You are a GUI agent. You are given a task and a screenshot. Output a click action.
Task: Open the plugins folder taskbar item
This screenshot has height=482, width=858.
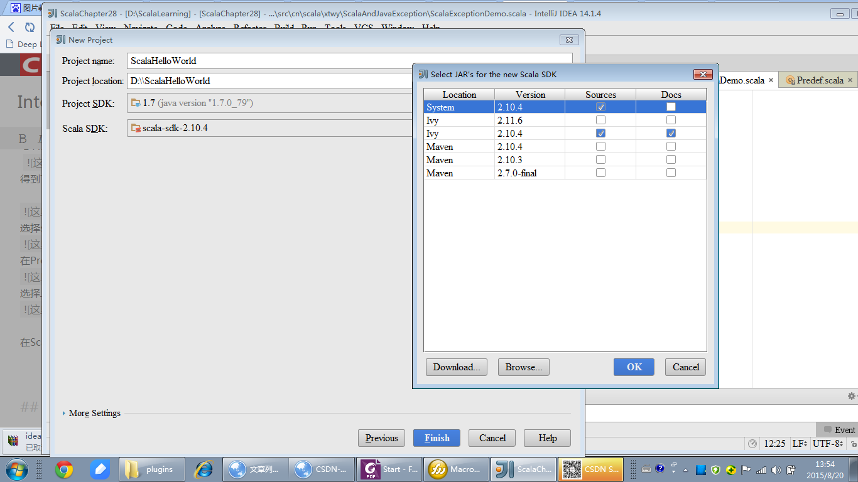[x=151, y=469]
